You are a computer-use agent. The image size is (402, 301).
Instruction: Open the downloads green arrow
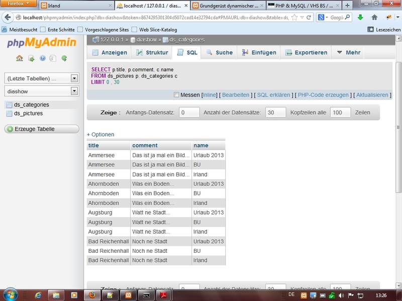360,18
